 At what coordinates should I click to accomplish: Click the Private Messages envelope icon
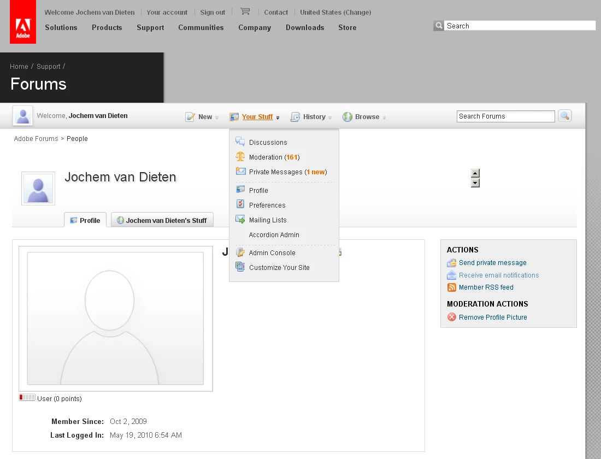point(240,171)
